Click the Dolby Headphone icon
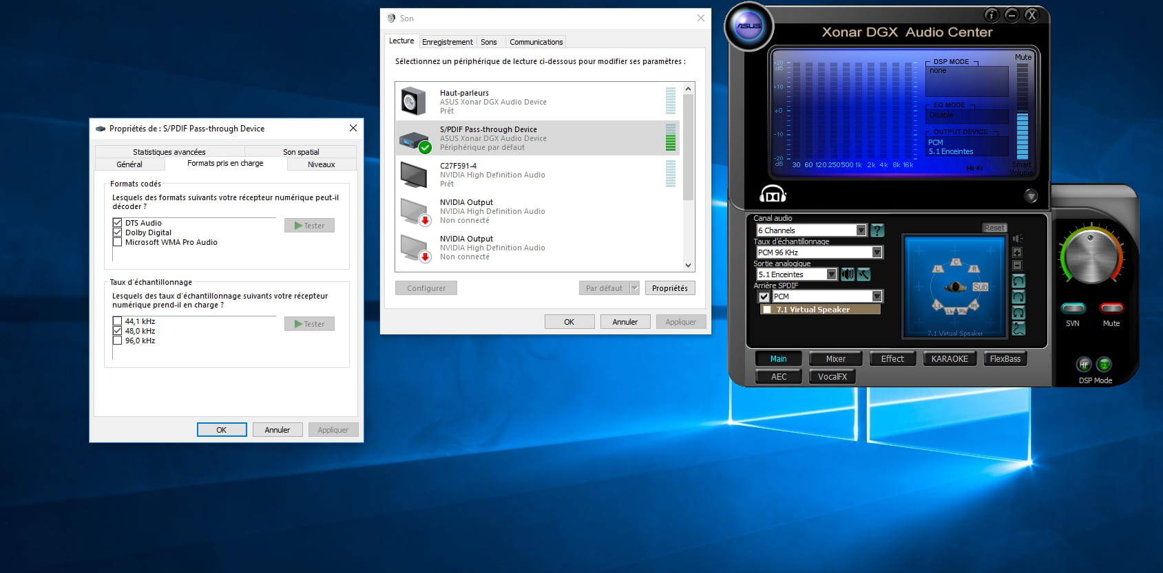Screen dimensions: 1163x573 773,195
